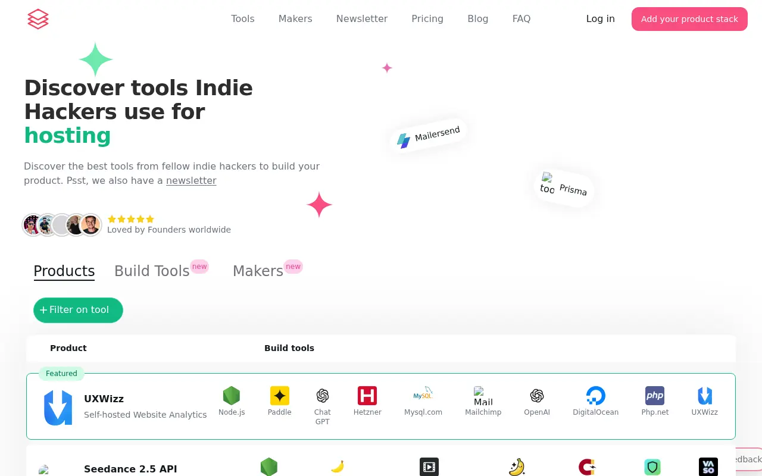This screenshot has width=762, height=476.
Task: Click the five-star rating icons
Action: 131,219
